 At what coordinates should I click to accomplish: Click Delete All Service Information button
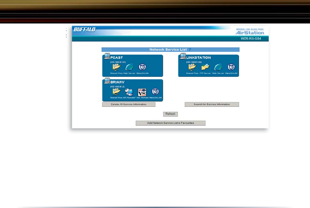tap(129, 104)
